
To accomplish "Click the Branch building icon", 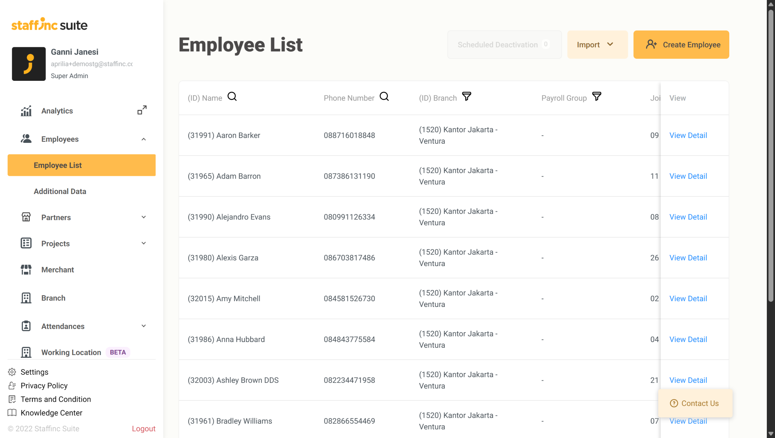I will [26, 298].
